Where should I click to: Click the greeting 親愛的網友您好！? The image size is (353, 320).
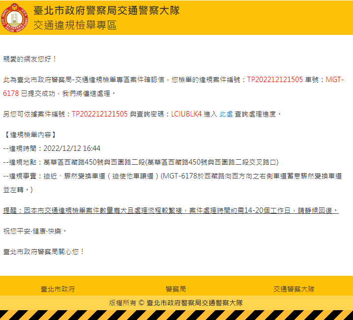[31, 59]
